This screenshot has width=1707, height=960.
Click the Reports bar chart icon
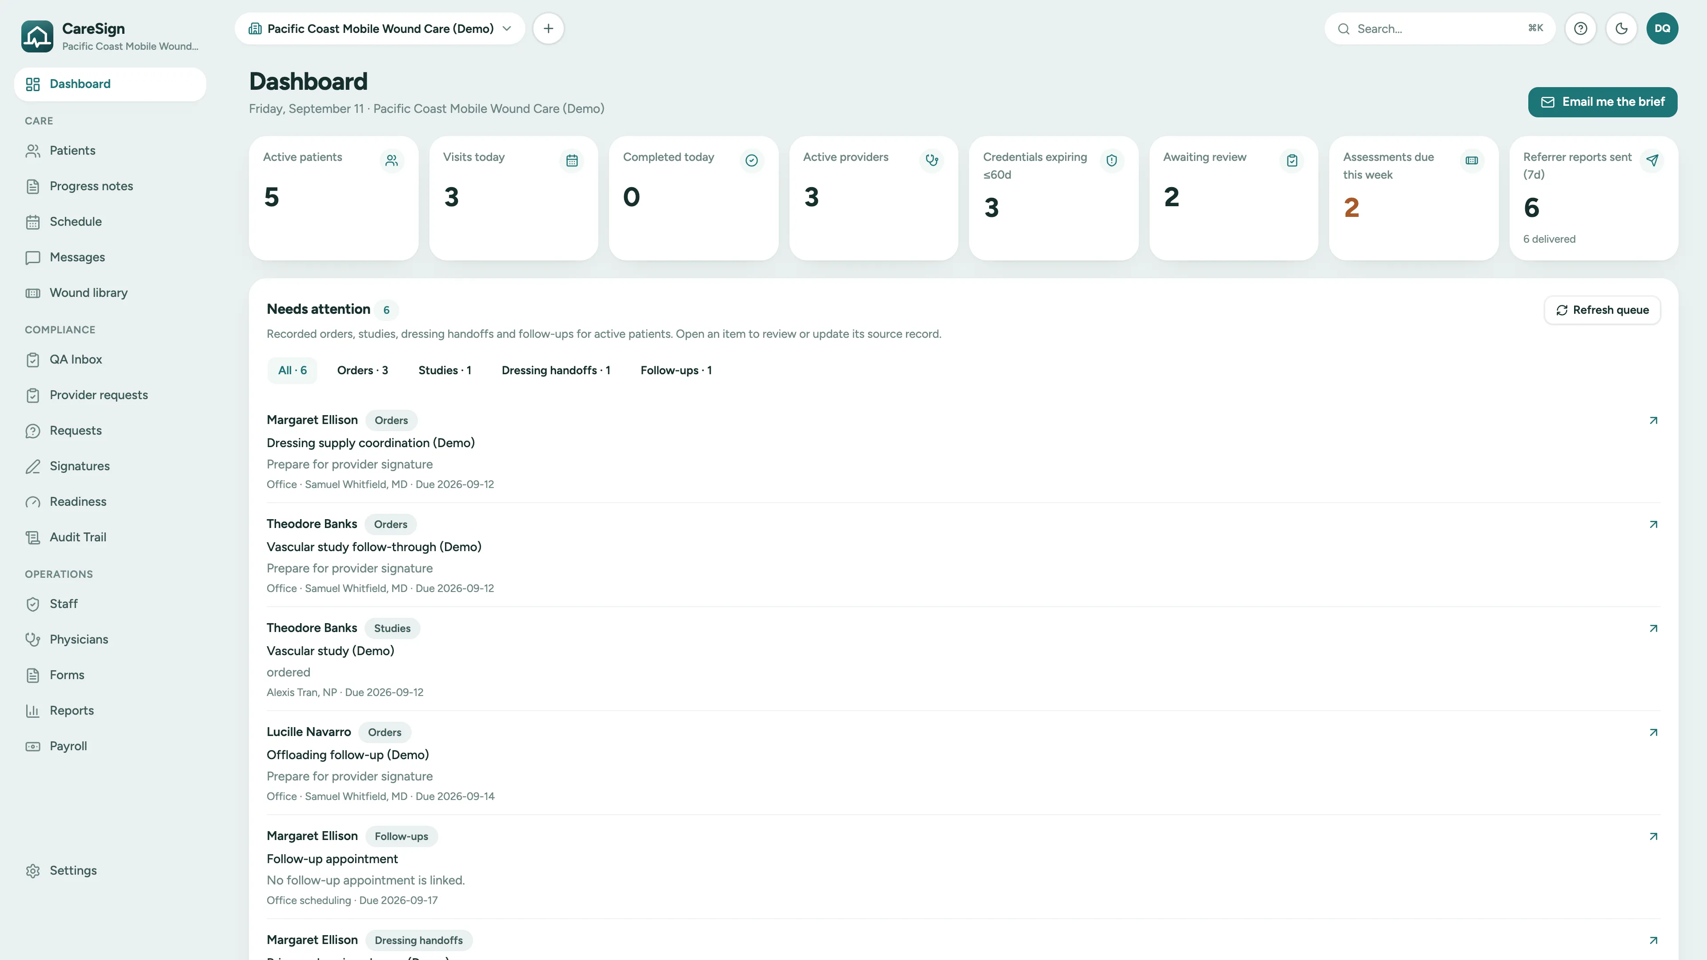click(x=32, y=711)
